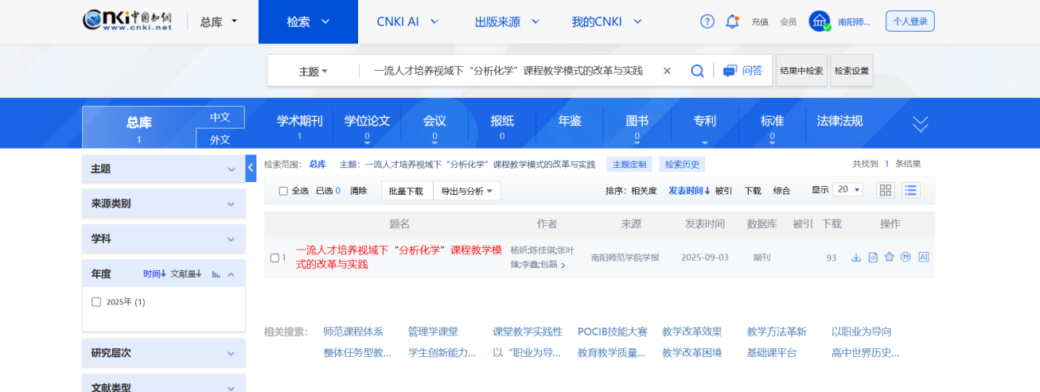Open the 主题 search field dropdown
Viewport: 1040px width, 392px height.
pos(313,72)
